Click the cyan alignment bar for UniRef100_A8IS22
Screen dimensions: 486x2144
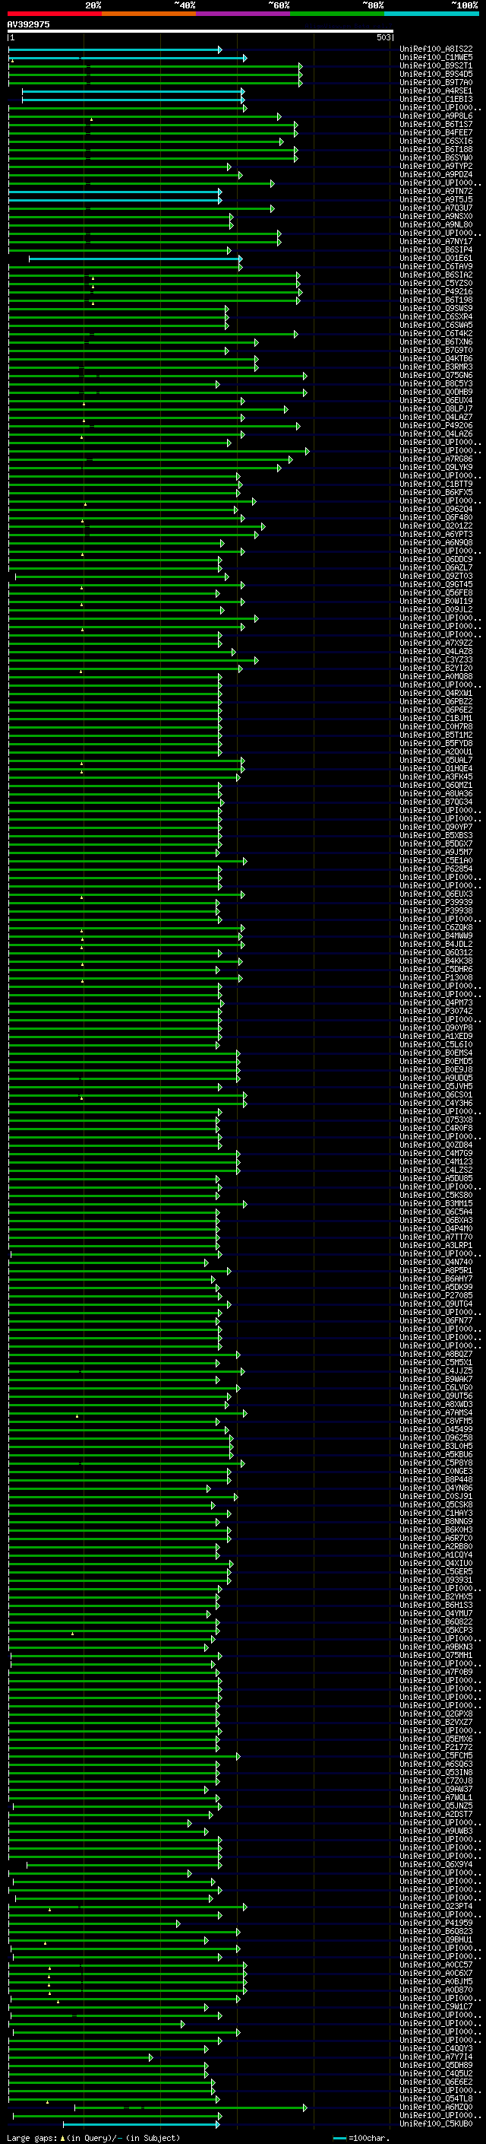(115, 49)
